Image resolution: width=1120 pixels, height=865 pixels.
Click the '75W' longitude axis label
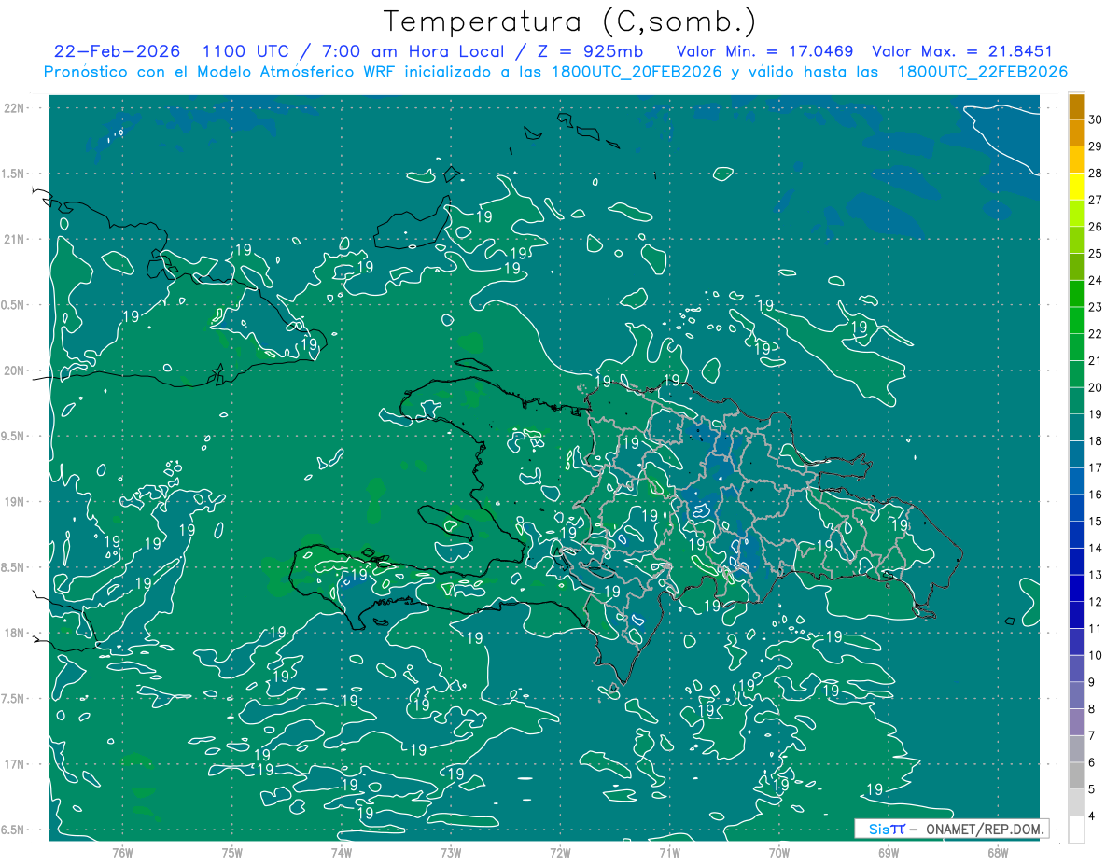coord(231,852)
